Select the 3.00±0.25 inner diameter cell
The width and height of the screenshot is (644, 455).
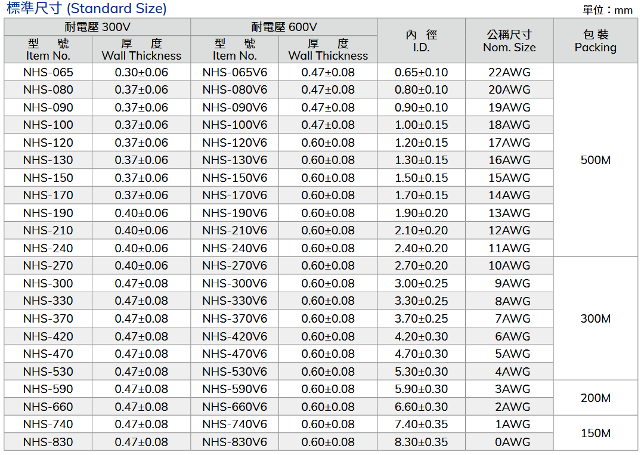point(421,283)
